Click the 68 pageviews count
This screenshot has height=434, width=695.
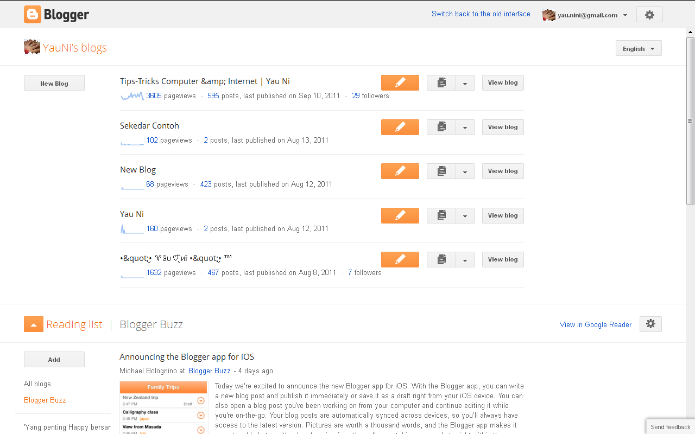pyautogui.click(x=150, y=184)
